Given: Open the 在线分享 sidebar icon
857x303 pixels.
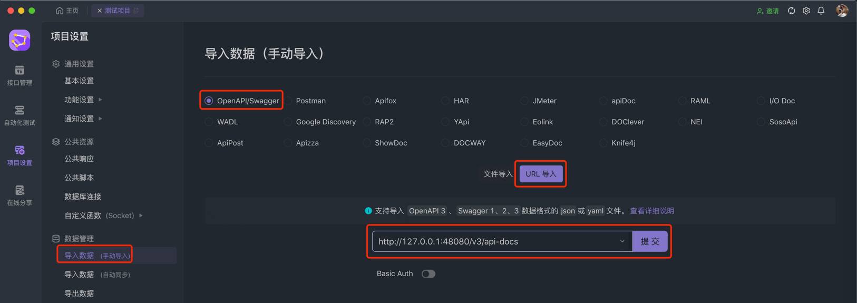Looking at the screenshot, I should [x=20, y=196].
